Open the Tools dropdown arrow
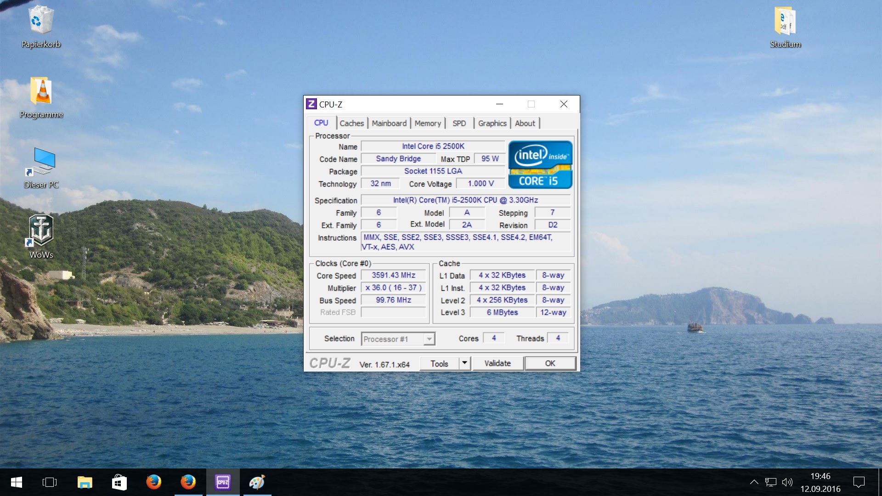Image resolution: width=882 pixels, height=496 pixels. coord(464,363)
